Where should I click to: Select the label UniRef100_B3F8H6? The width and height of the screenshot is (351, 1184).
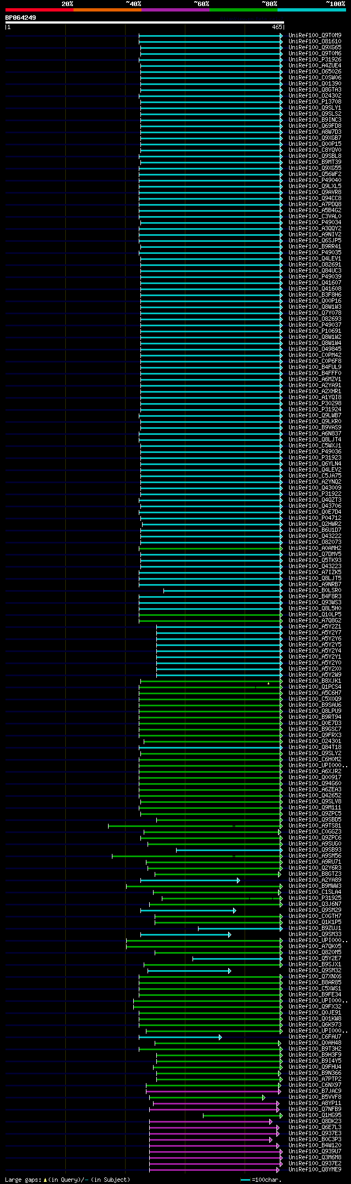click(315, 294)
